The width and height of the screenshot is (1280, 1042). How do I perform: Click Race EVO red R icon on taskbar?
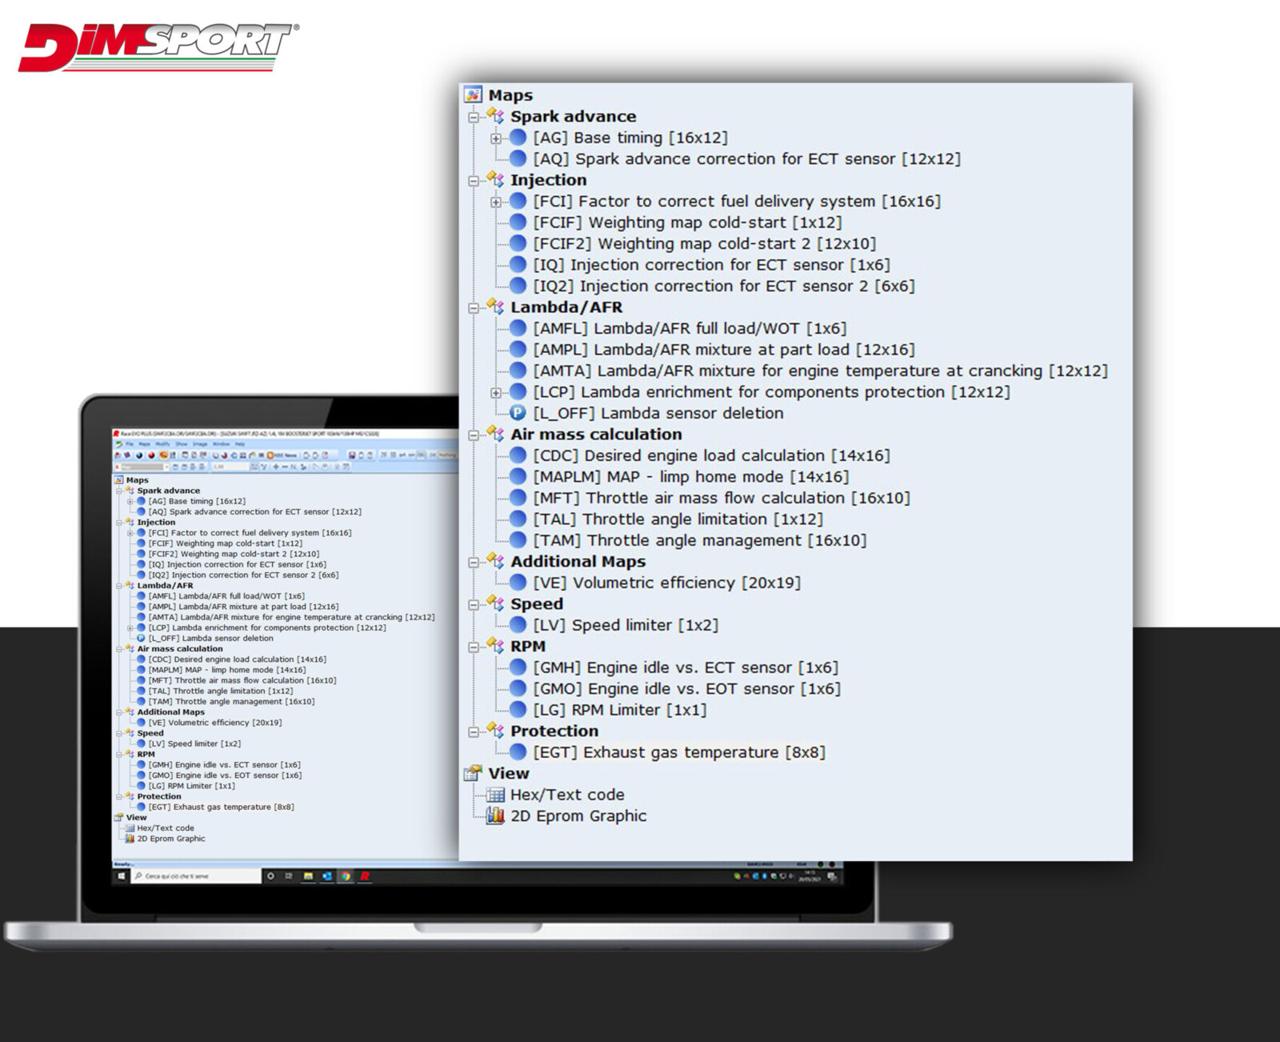click(x=365, y=876)
